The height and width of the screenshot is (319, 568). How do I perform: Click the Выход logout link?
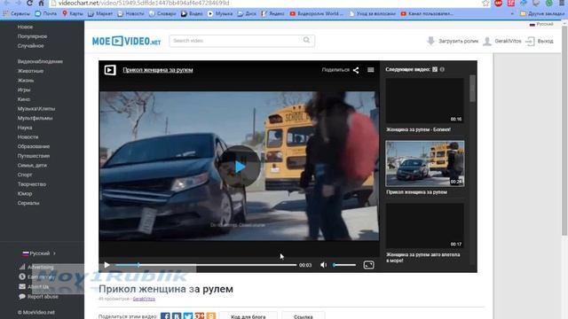545,42
